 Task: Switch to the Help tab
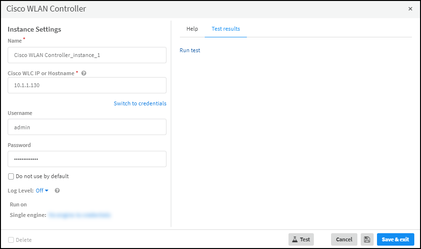tap(192, 29)
